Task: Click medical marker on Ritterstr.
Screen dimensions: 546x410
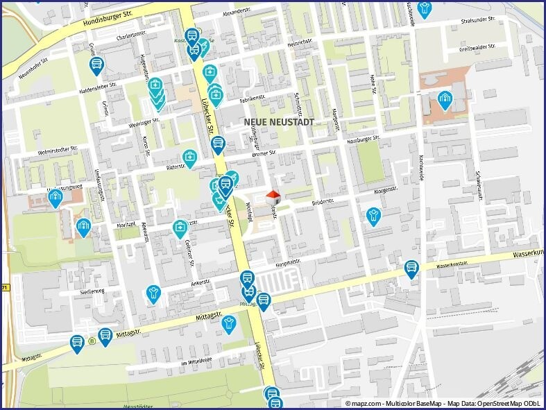Action: pyautogui.click(x=189, y=158)
